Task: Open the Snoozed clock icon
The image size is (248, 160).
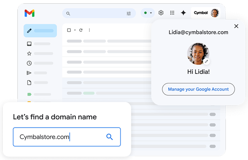Action: 29,63
